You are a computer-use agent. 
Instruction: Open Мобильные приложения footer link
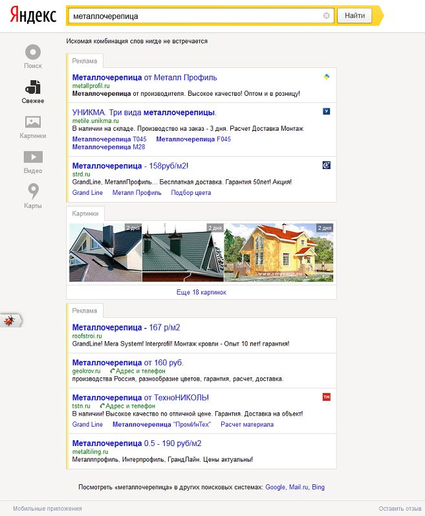(x=47, y=508)
